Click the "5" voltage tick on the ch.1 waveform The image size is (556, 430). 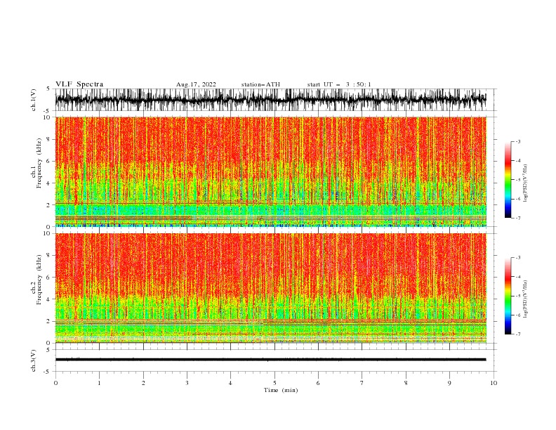[48, 89]
